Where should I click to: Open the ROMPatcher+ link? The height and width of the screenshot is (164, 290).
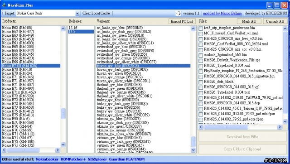pyautogui.click(x=73, y=159)
